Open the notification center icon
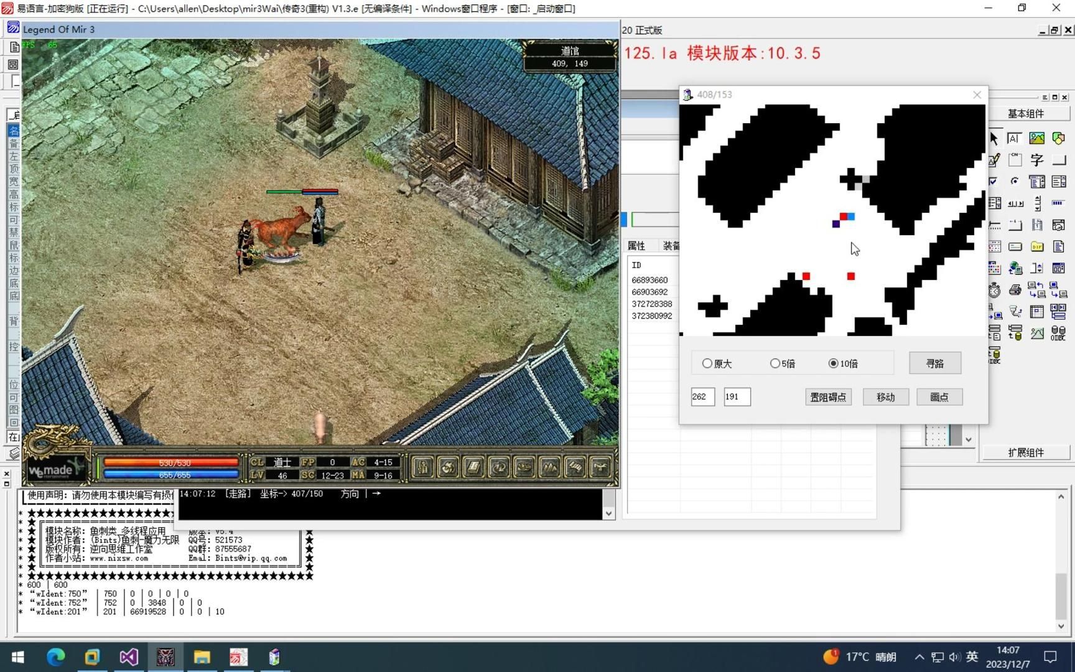The height and width of the screenshot is (672, 1075). 1051,657
